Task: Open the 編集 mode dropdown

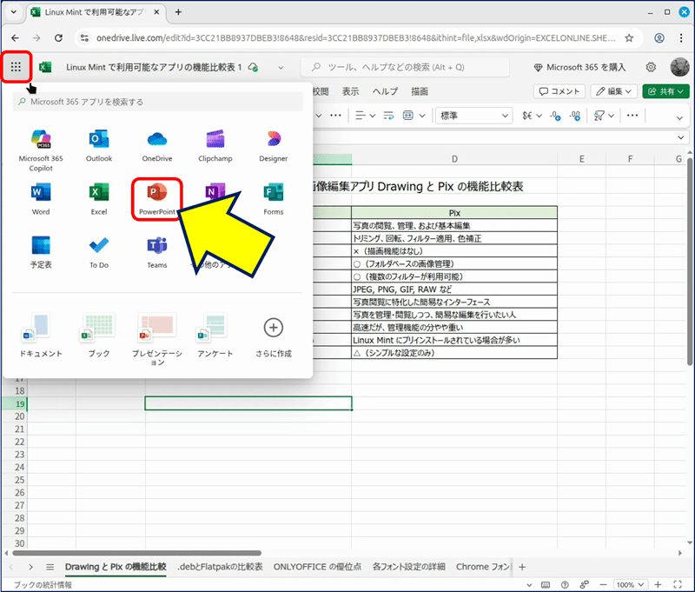Action: click(x=613, y=91)
